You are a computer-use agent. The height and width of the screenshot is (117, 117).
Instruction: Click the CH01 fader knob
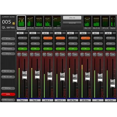[25, 75]
